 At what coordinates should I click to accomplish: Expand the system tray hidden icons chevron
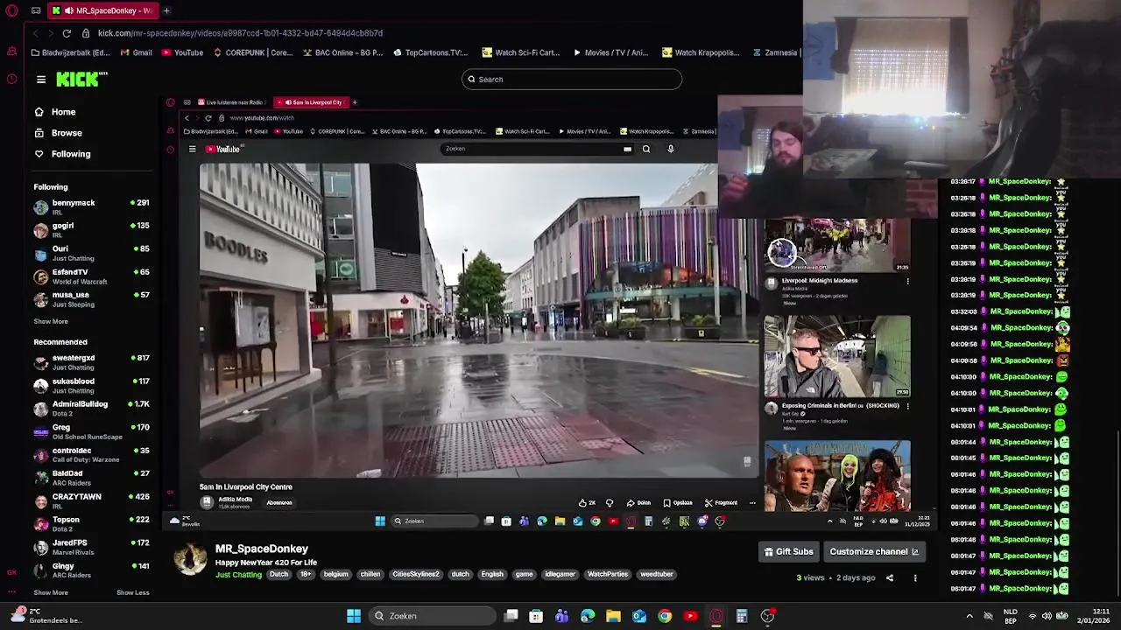(969, 616)
